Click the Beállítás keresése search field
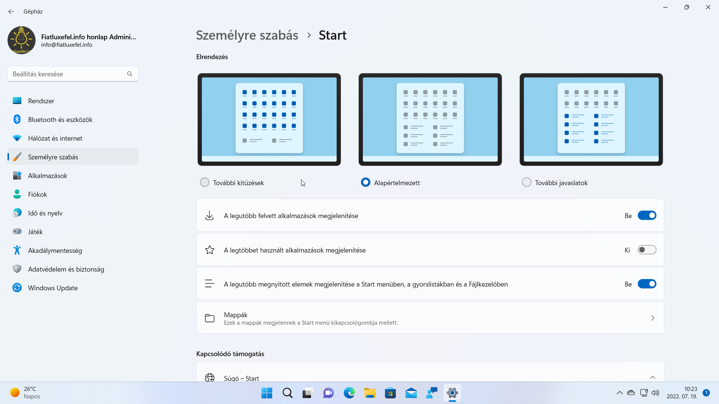 [x=73, y=74]
